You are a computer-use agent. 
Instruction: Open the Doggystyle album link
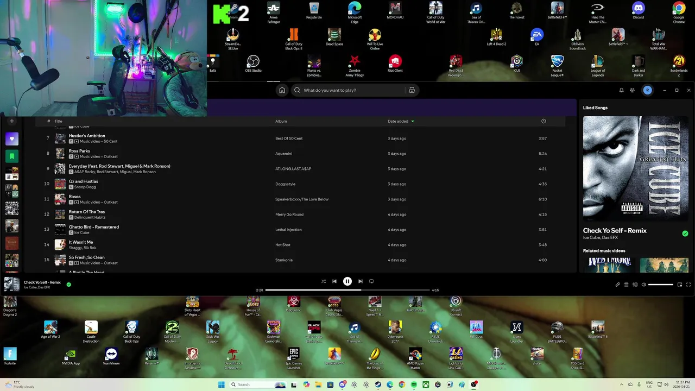[285, 184]
